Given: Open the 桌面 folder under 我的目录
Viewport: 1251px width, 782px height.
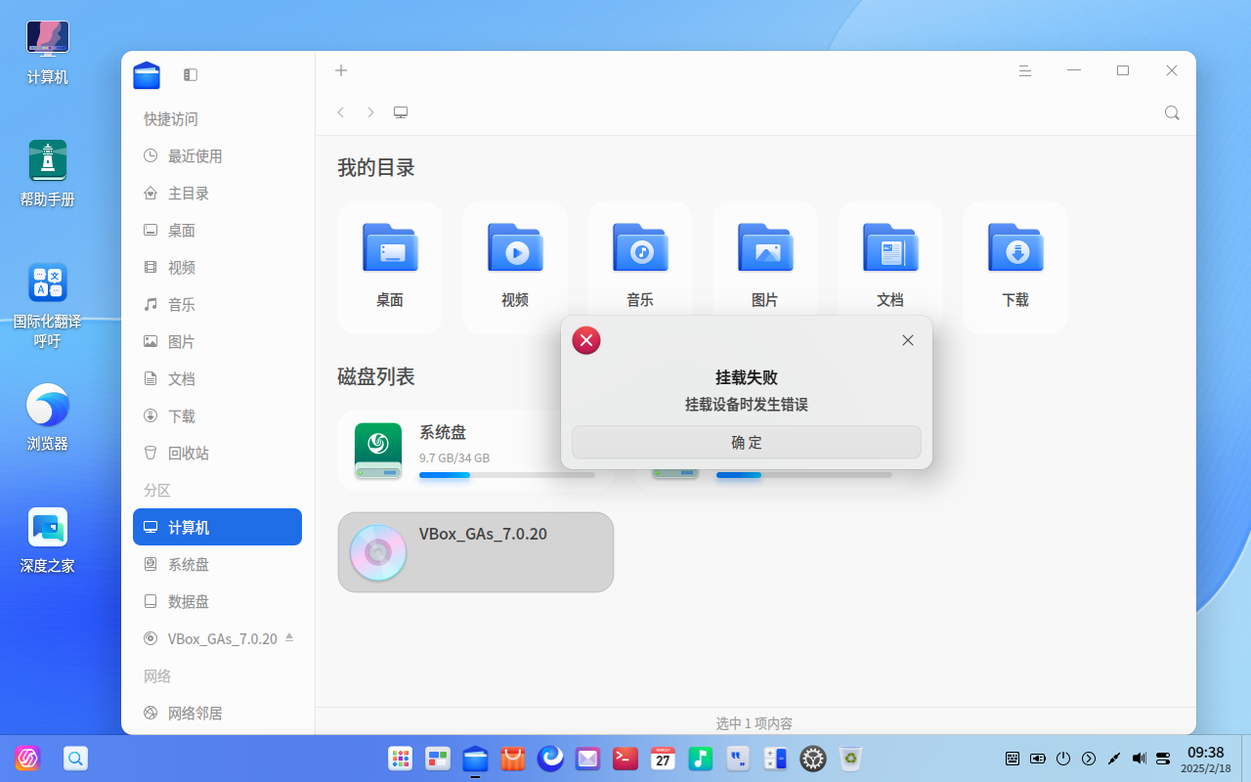Looking at the screenshot, I should [x=390, y=268].
